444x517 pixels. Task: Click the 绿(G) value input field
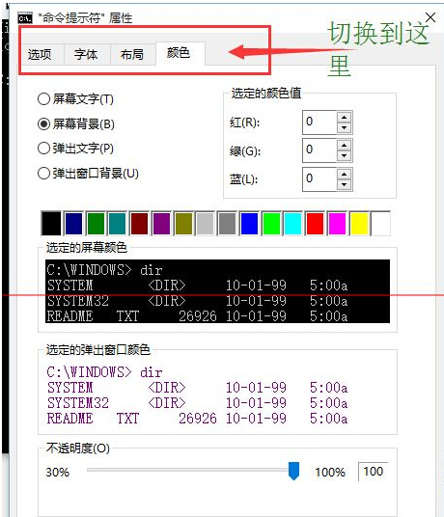click(x=319, y=150)
